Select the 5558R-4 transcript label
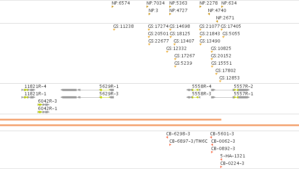Viewport: 299px width, 169px height. (202, 86)
